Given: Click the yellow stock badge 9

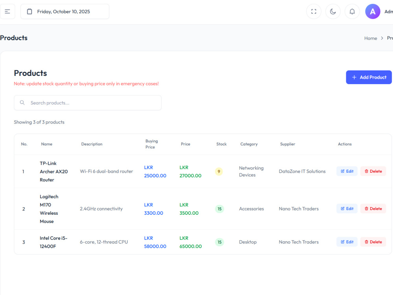Looking at the screenshot, I should tap(219, 171).
